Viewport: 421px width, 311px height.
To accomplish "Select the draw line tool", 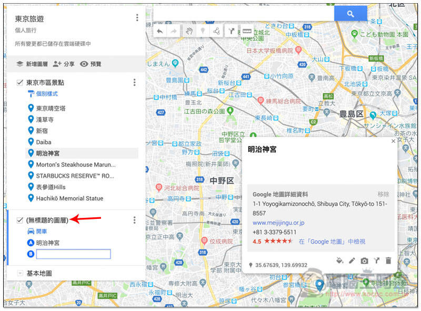I will coord(216,31).
